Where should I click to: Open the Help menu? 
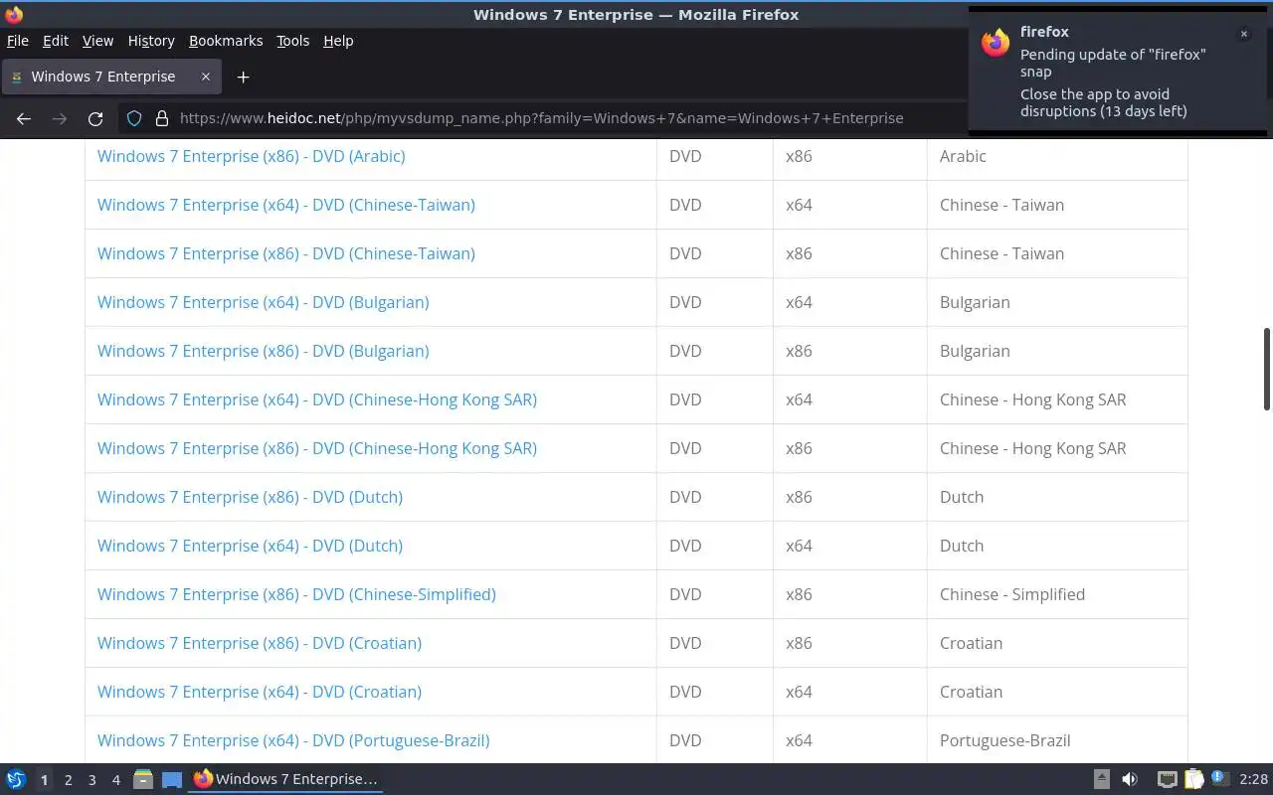[338, 41]
